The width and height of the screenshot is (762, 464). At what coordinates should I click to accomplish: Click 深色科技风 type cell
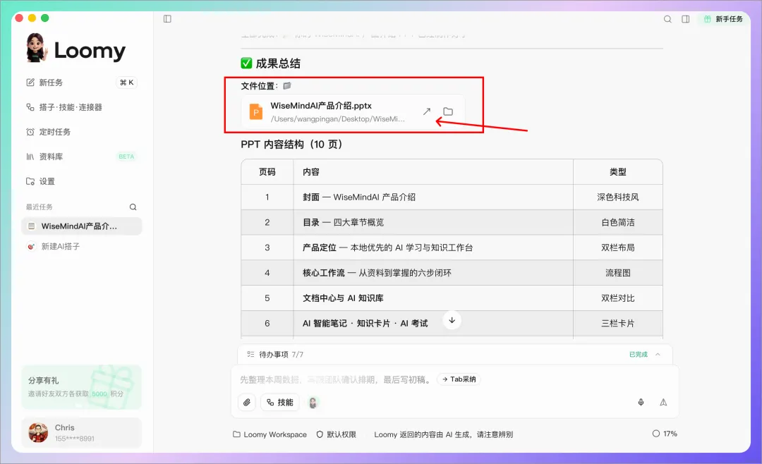(617, 197)
